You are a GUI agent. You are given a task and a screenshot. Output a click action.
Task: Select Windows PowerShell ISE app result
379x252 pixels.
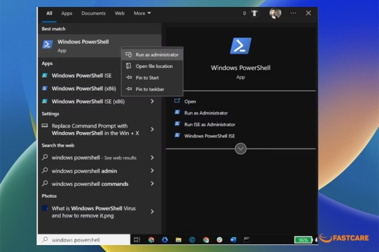[x=81, y=76]
